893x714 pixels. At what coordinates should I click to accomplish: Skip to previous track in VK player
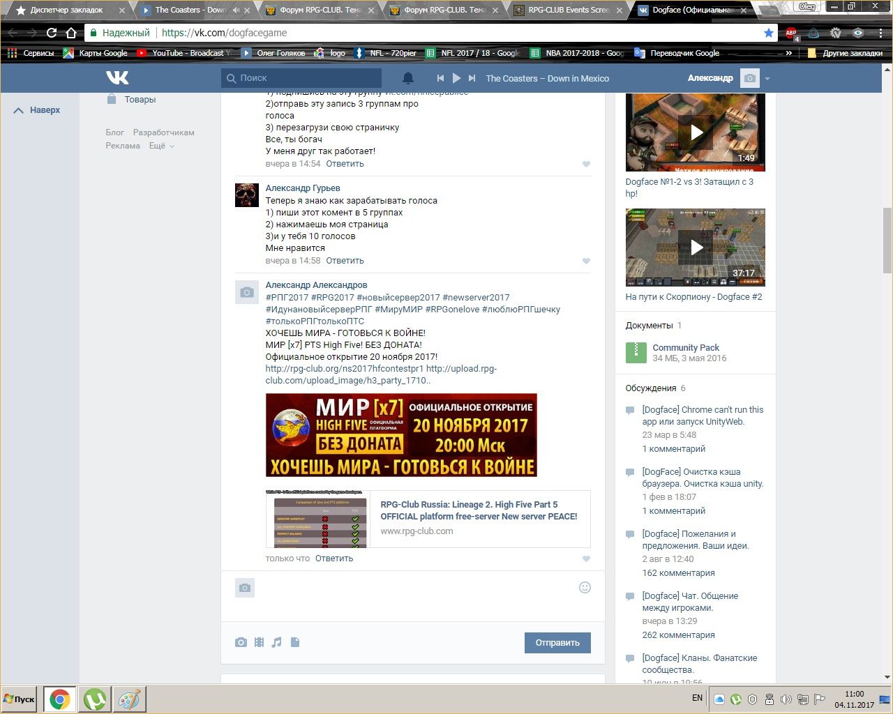440,78
